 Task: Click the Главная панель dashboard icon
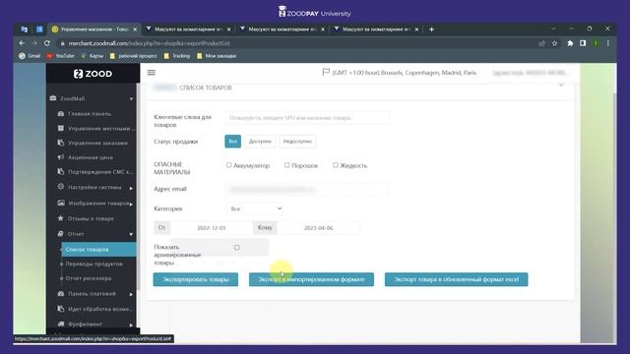tap(61, 114)
